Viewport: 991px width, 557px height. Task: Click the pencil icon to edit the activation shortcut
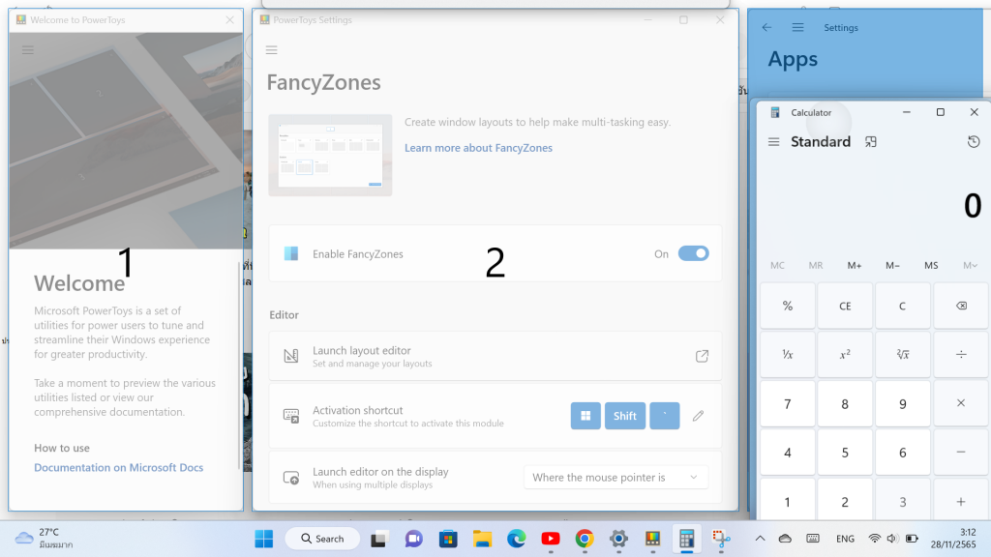click(x=698, y=416)
